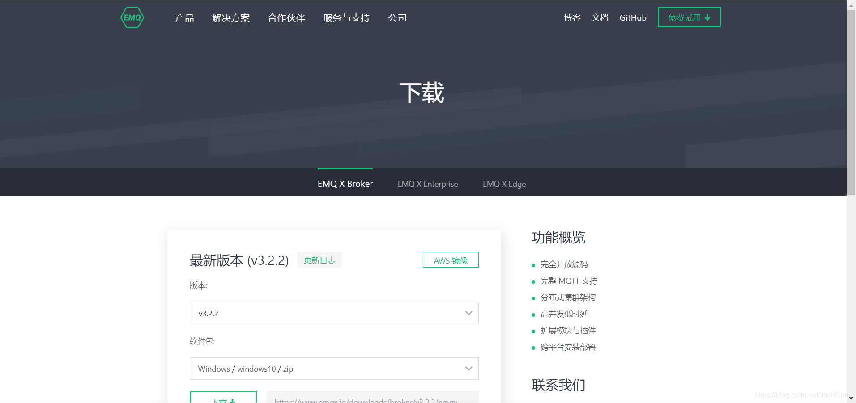Image resolution: width=856 pixels, height=403 pixels.
Task: Click the 跨平台安装部署 feature text
Action: point(568,347)
